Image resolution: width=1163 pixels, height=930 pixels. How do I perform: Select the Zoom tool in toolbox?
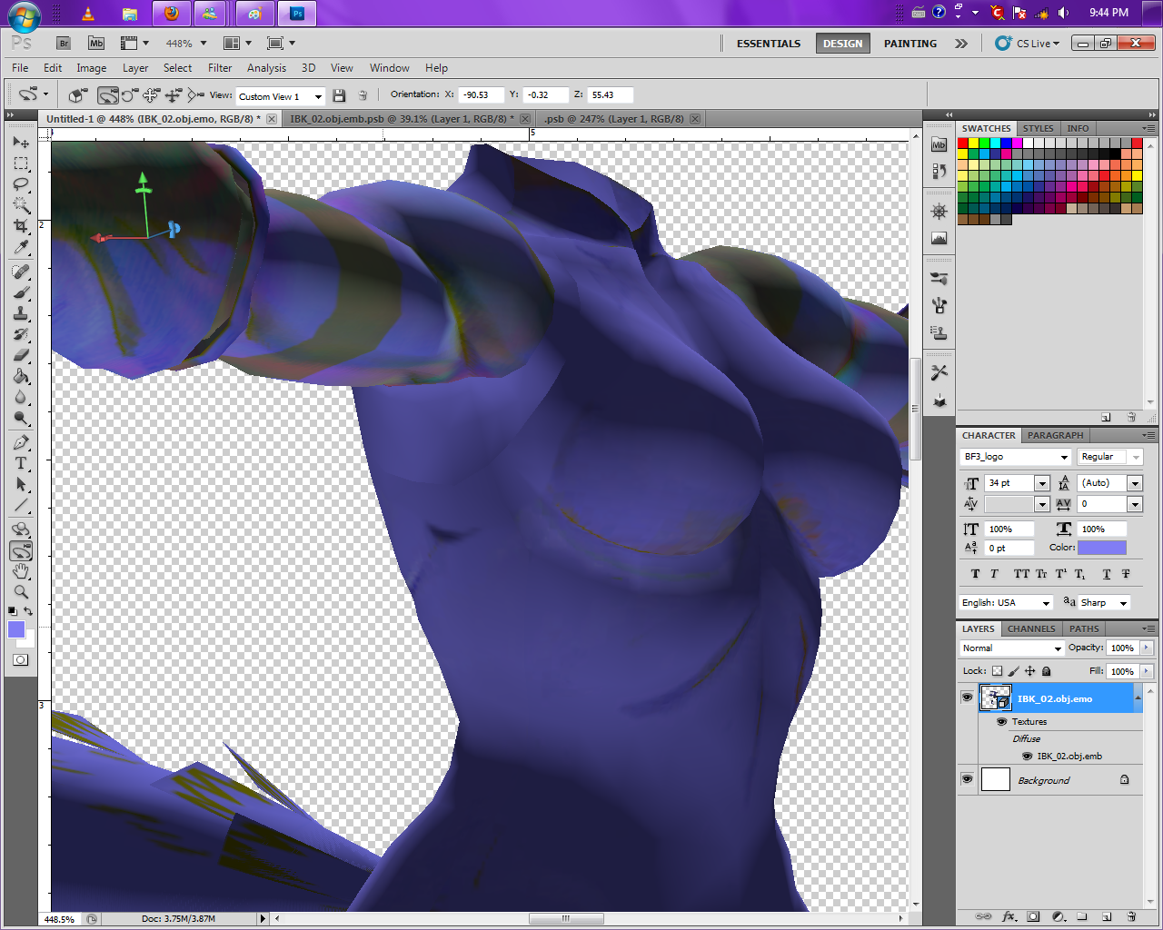[21, 592]
